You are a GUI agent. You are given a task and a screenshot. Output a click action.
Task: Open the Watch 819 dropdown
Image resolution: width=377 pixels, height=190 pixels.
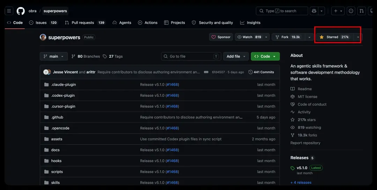(x=252, y=37)
